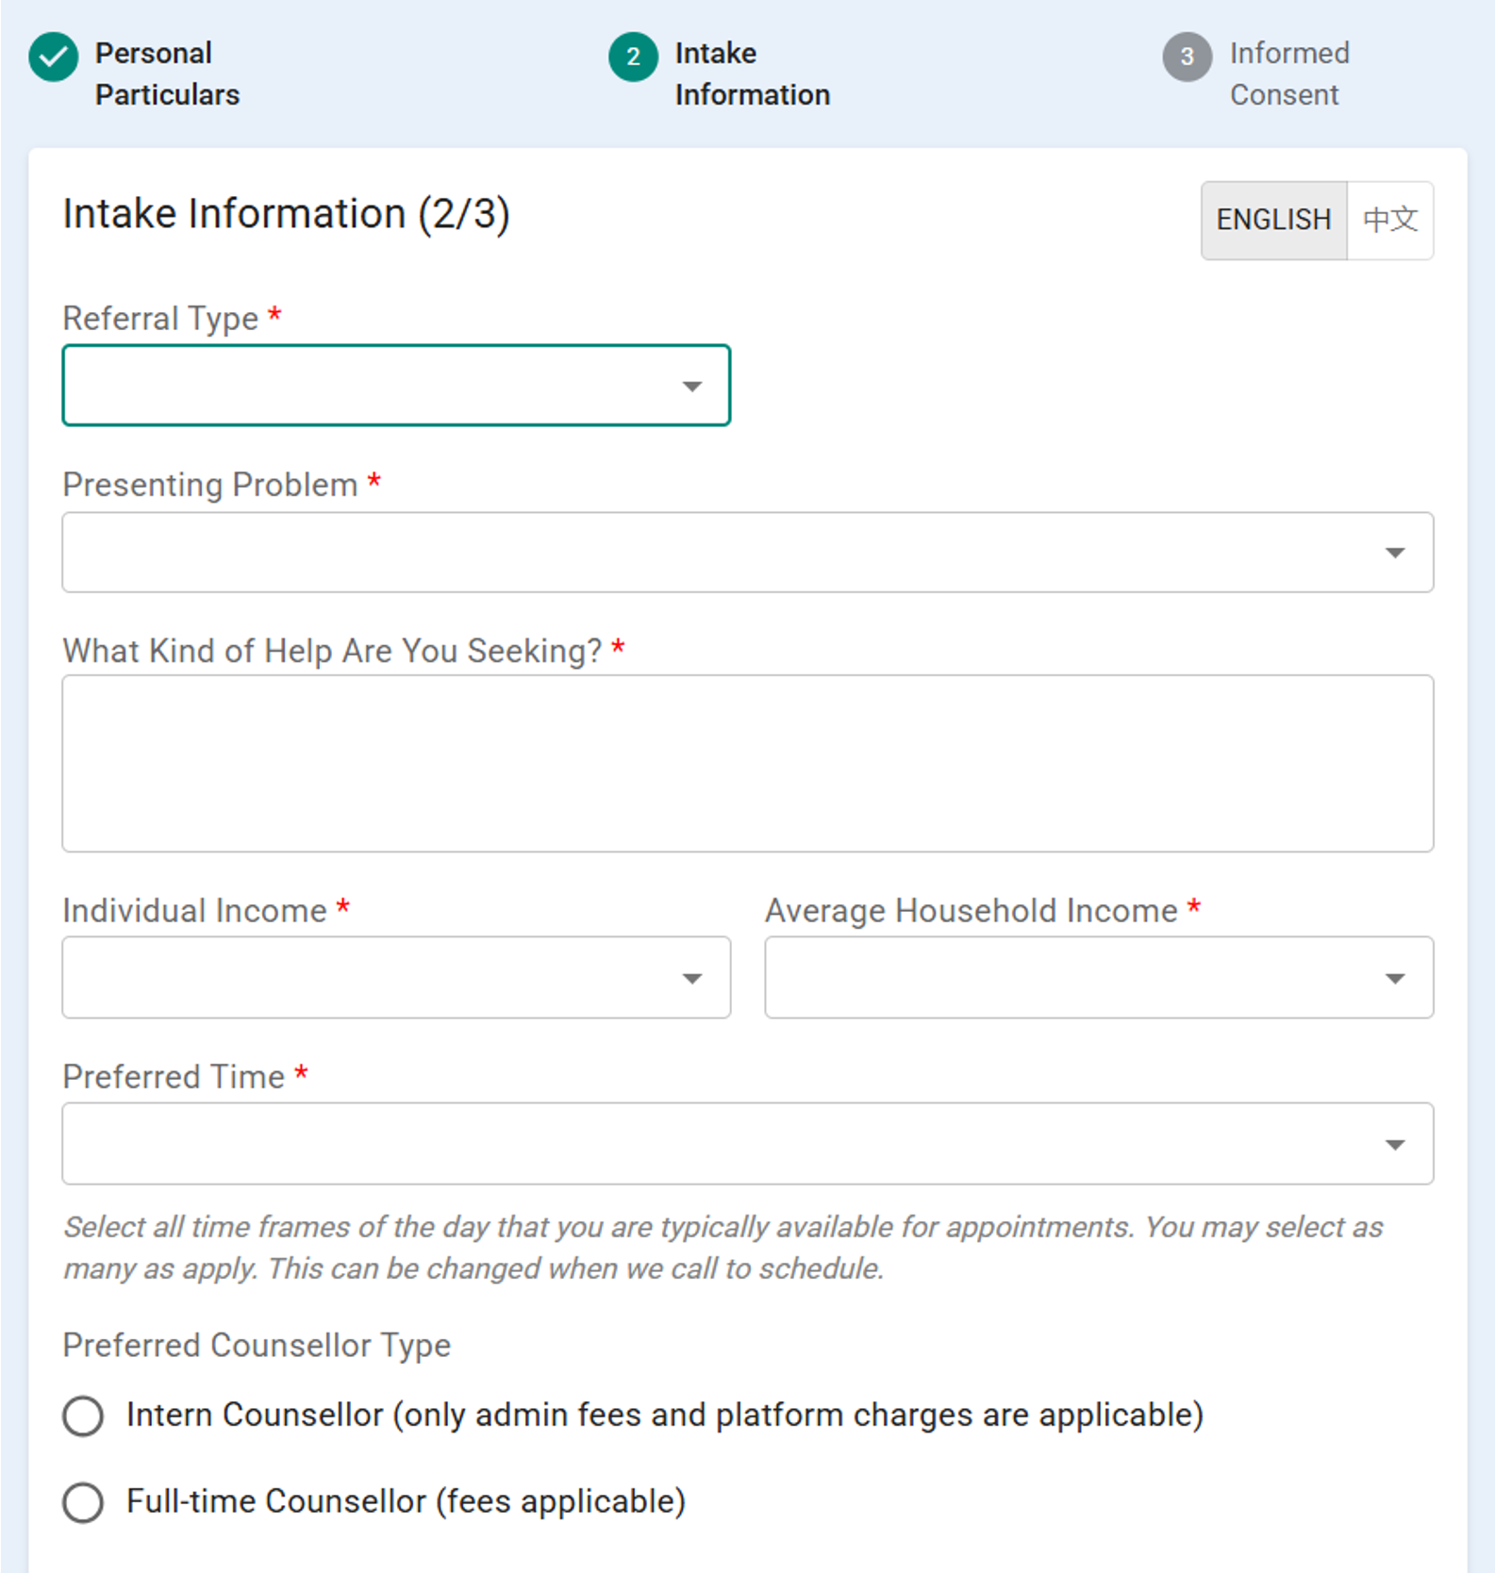Jump to the Informed Consent step label
The height and width of the screenshot is (1573, 1495).
[x=1288, y=74]
